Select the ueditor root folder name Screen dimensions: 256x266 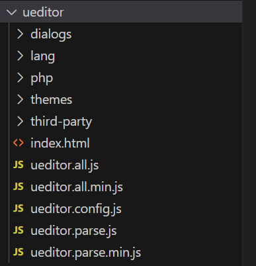coord(43,12)
